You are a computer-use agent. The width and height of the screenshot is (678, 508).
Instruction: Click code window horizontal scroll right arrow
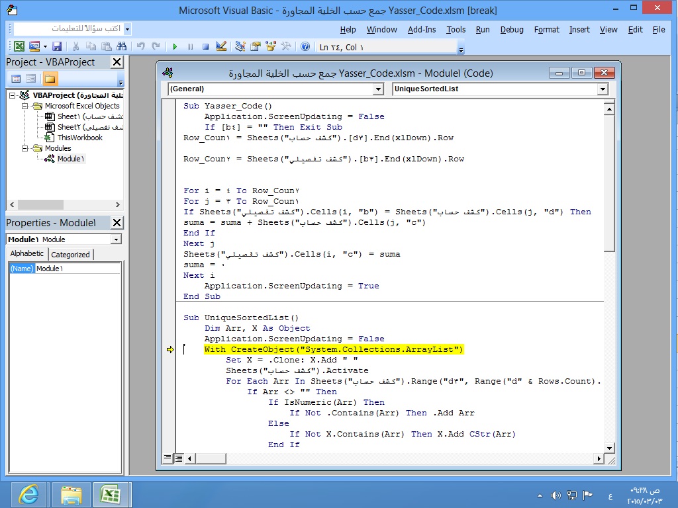599,458
